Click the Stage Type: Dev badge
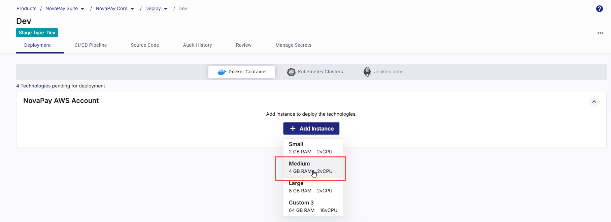611x222 pixels. tap(37, 33)
